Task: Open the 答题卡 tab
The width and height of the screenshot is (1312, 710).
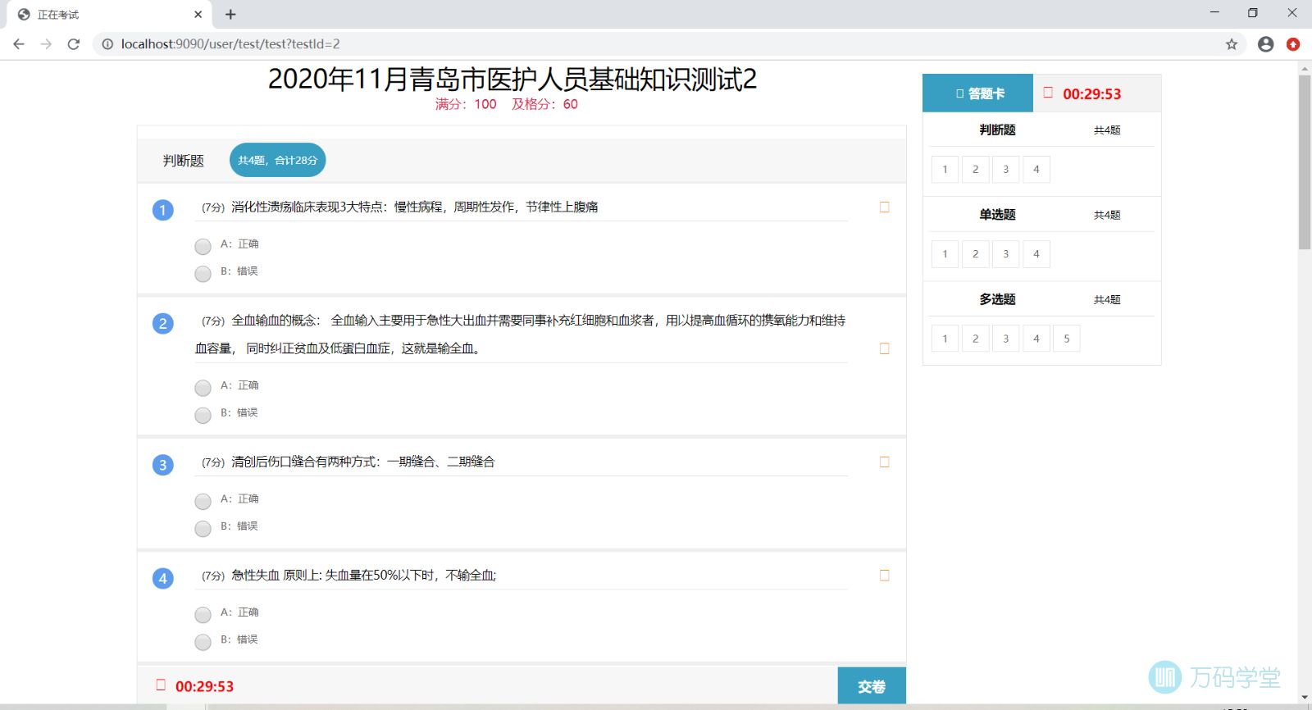Action: tap(977, 93)
